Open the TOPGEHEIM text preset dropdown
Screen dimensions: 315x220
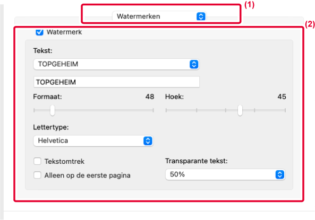click(x=116, y=64)
